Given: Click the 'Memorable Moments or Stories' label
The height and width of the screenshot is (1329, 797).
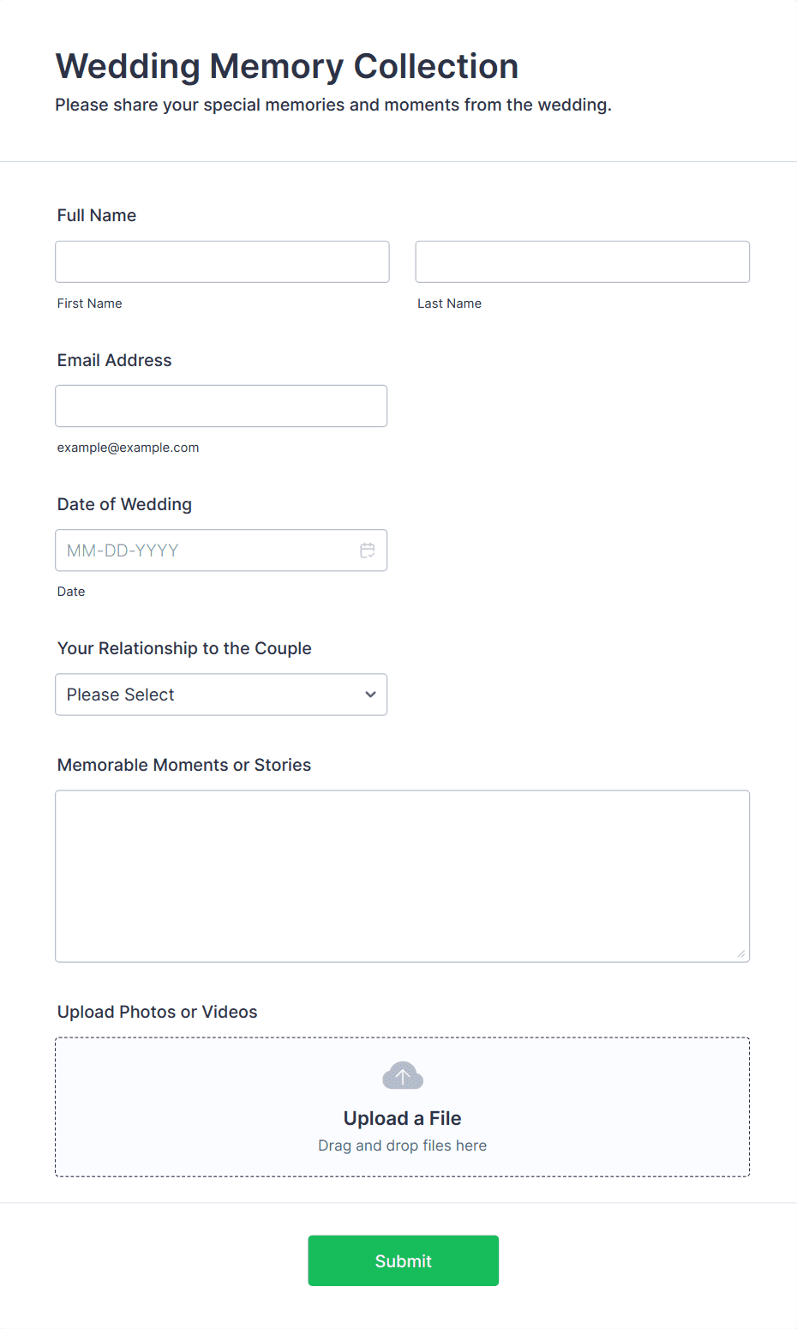Looking at the screenshot, I should pos(184,765).
